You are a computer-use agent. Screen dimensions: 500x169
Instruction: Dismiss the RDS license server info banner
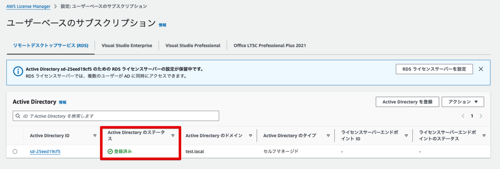tap(481, 69)
